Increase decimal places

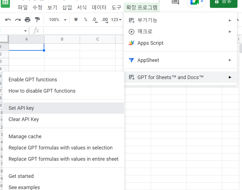pos(105,20)
